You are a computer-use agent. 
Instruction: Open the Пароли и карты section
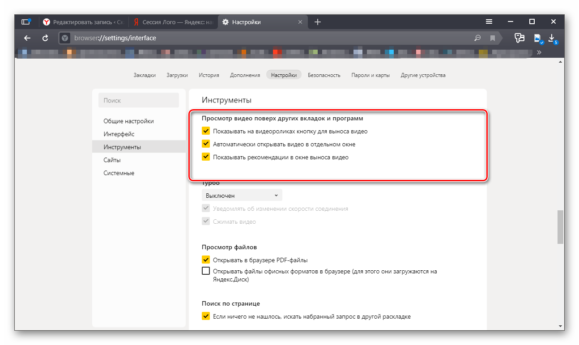point(370,75)
